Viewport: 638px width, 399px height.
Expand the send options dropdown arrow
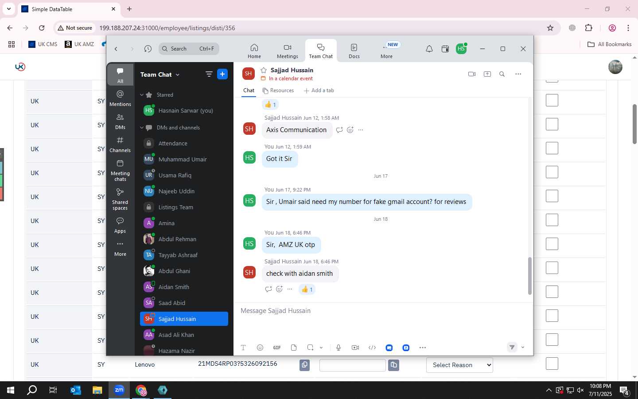pyautogui.click(x=523, y=348)
